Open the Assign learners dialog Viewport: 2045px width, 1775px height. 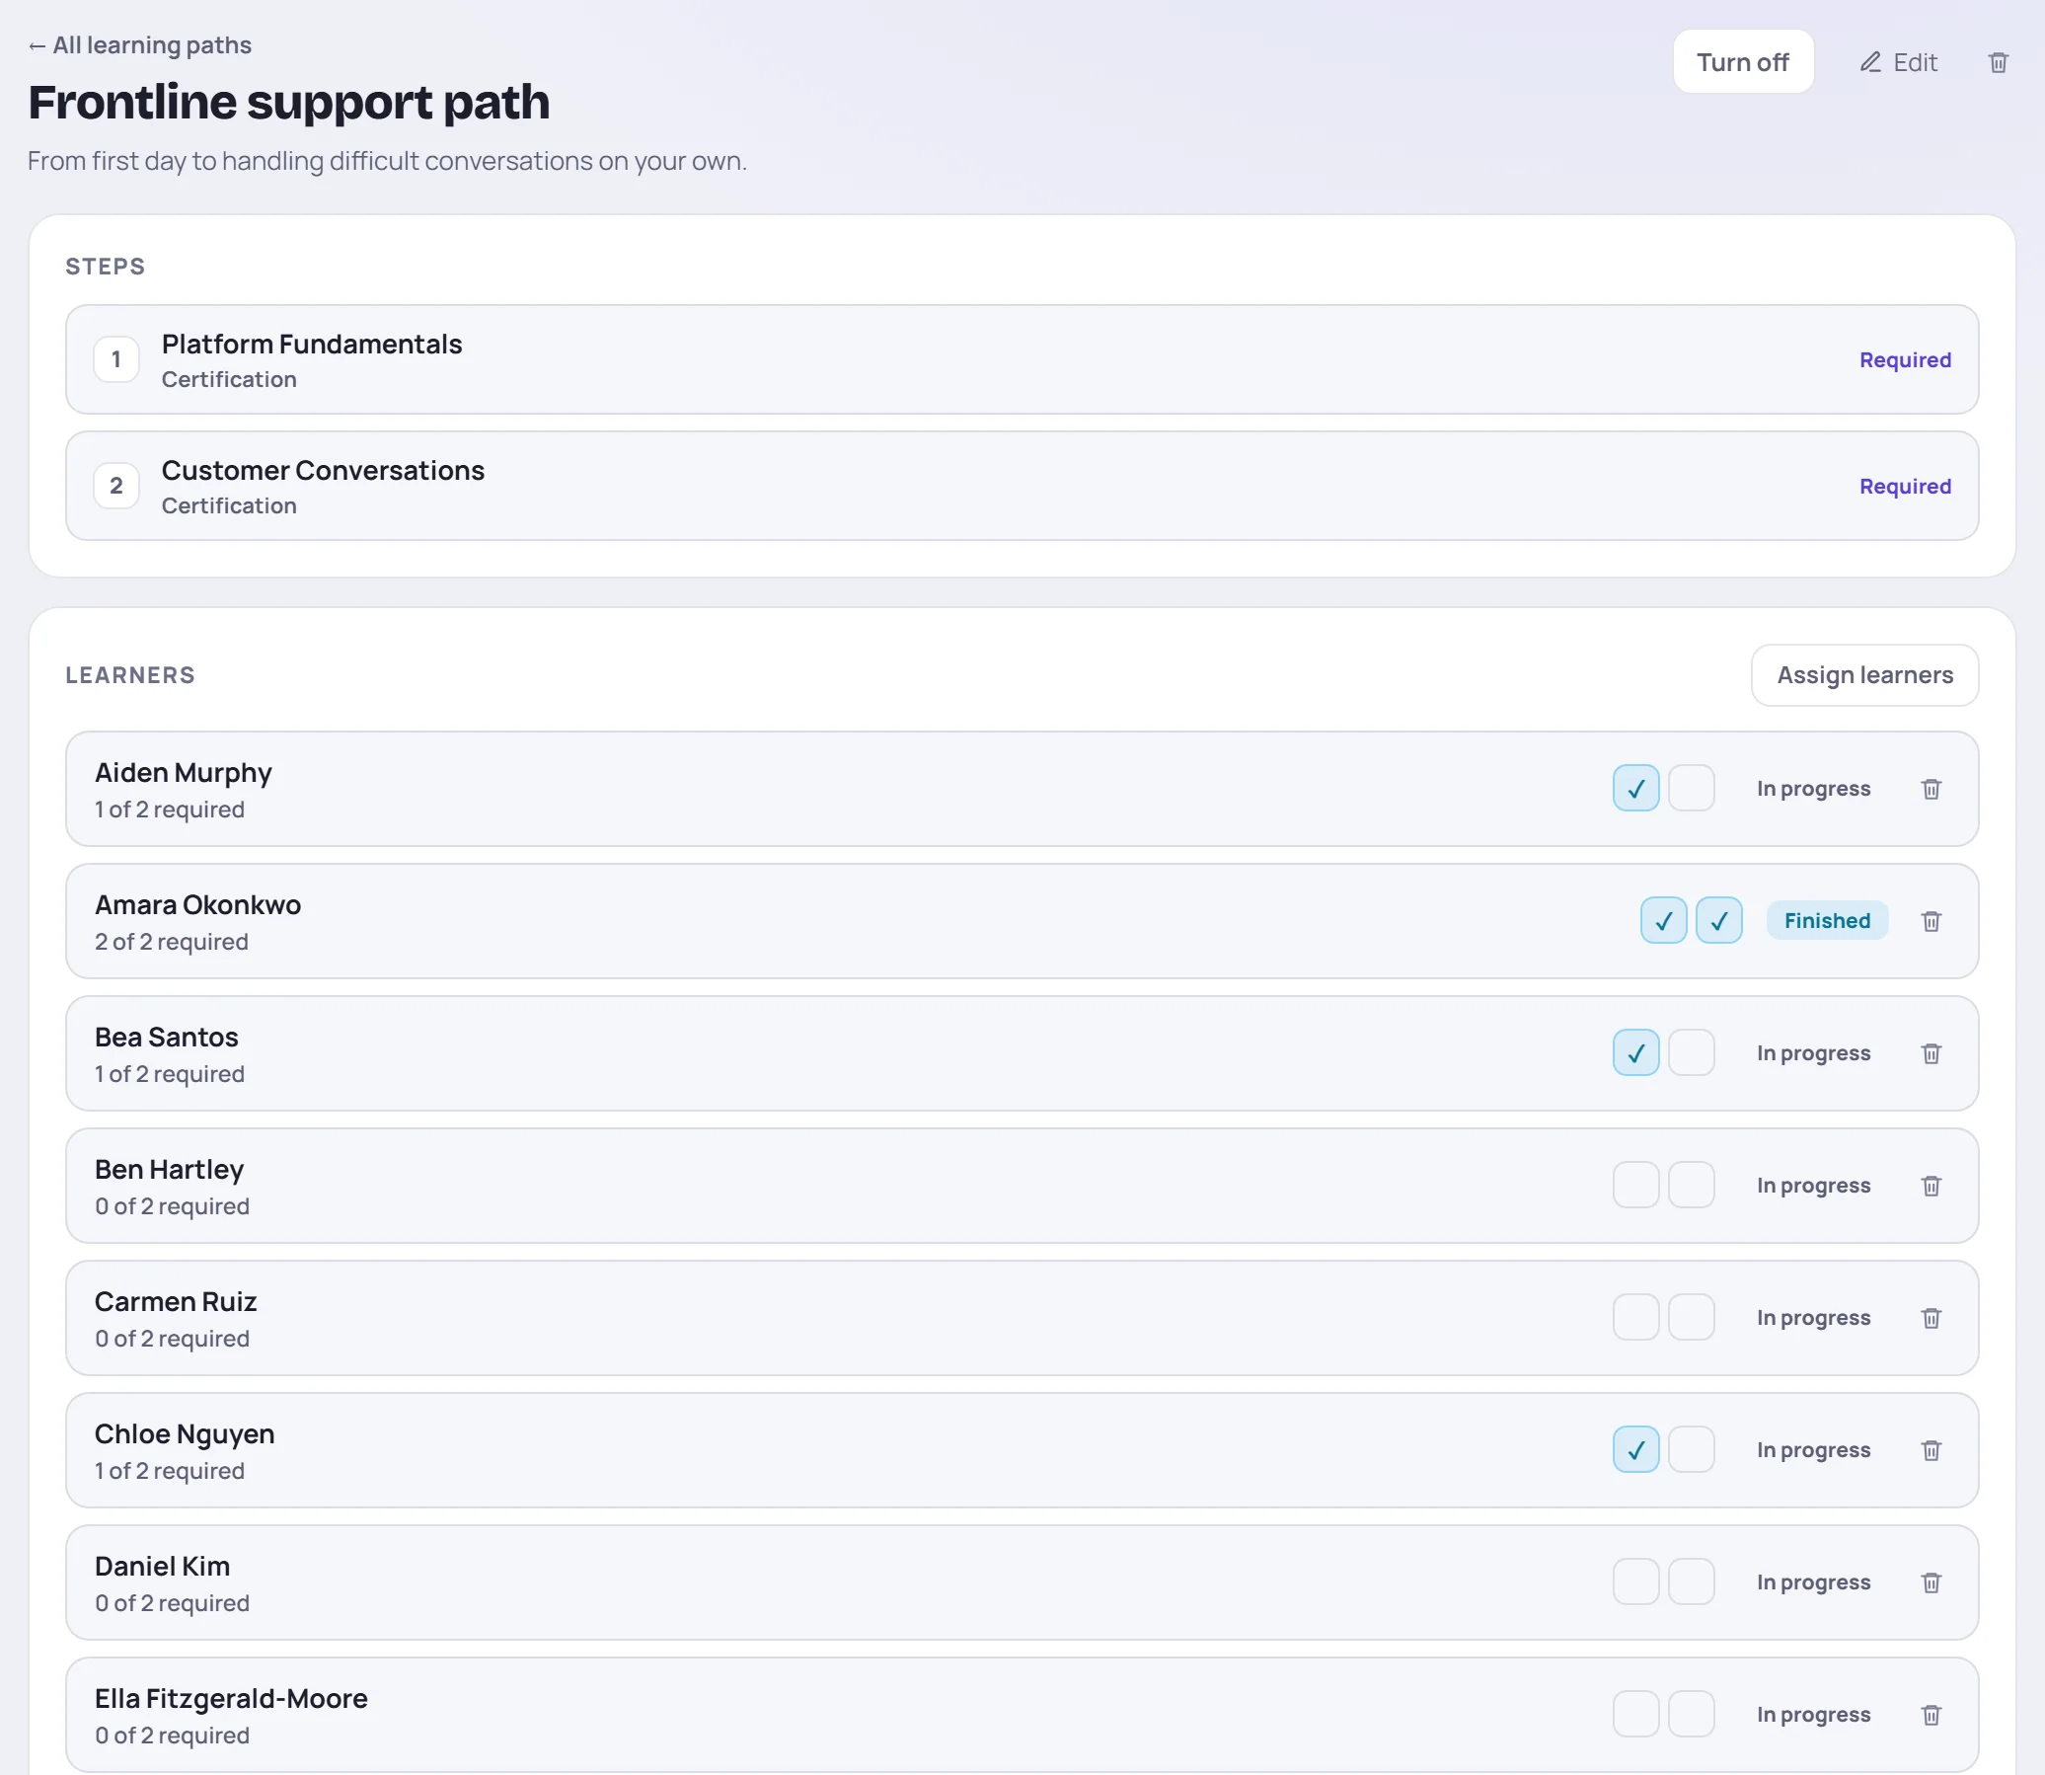1863,675
